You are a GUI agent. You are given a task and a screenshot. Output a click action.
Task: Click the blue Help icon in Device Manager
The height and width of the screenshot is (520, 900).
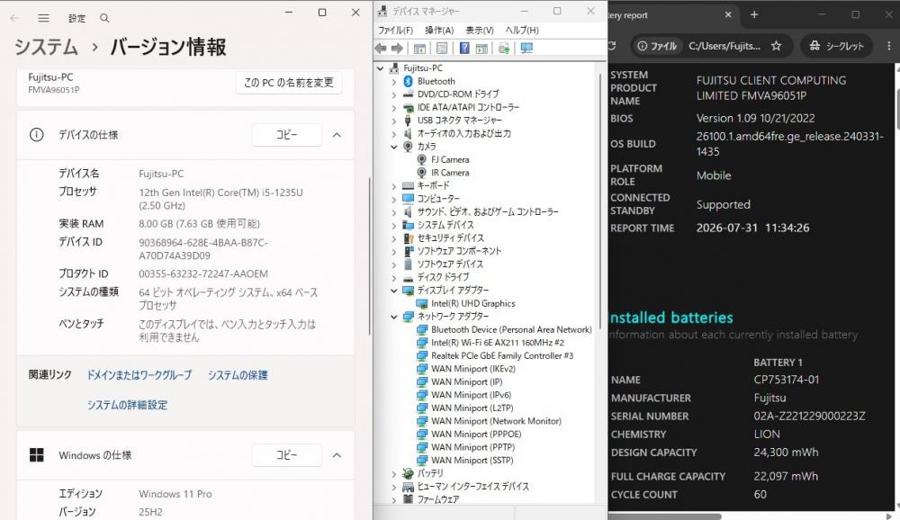coord(464,49)
